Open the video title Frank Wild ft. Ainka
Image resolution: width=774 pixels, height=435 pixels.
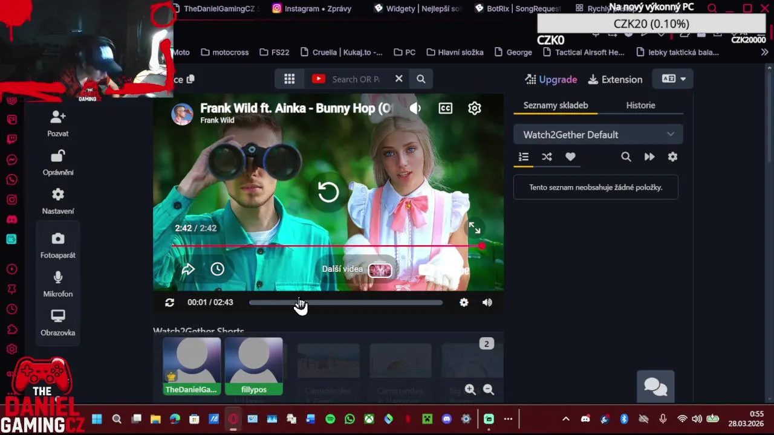tap(296, 108)
